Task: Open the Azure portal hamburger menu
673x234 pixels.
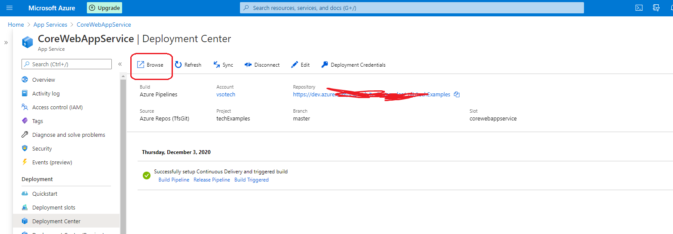Action: [x=9, y=8]
